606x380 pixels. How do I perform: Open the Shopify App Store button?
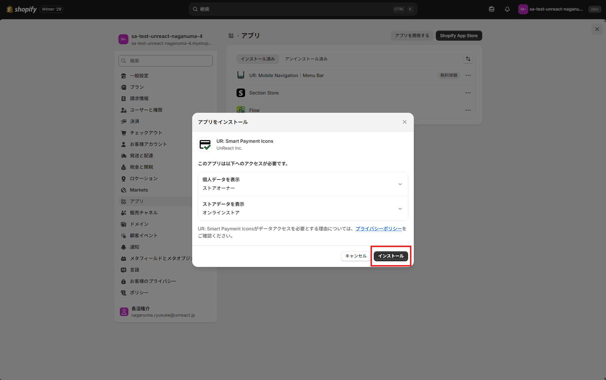coord(459,35)
